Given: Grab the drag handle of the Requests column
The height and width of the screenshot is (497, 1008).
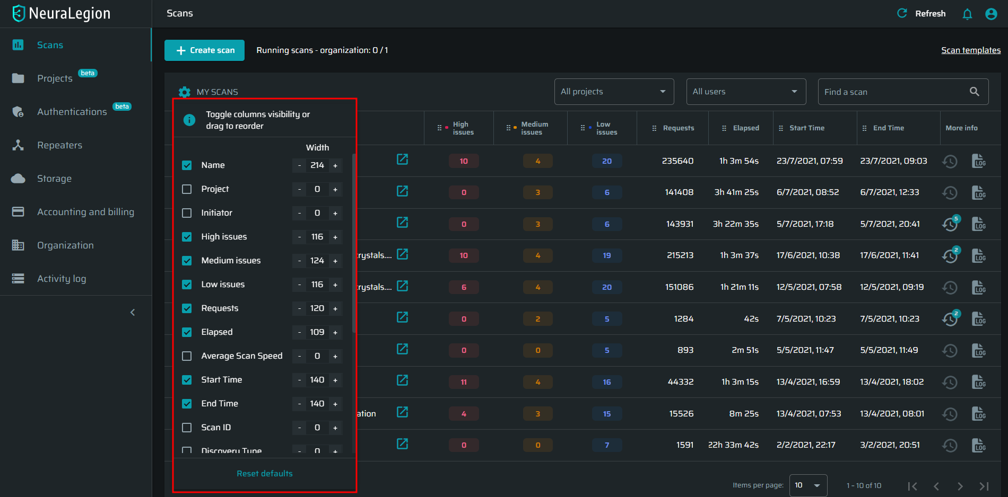Looking at the screenshot, I should 654,128.
